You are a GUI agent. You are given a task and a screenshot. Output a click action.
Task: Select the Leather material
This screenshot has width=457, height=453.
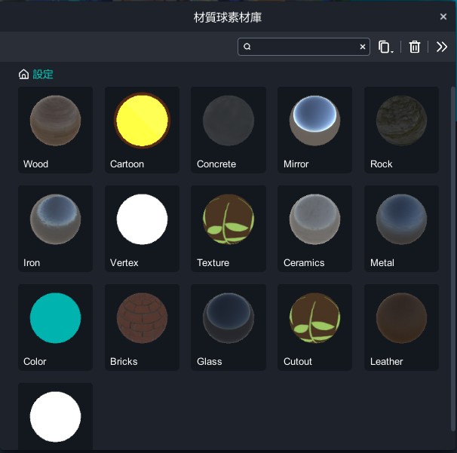pyautogui.click(x=401, y=317)
